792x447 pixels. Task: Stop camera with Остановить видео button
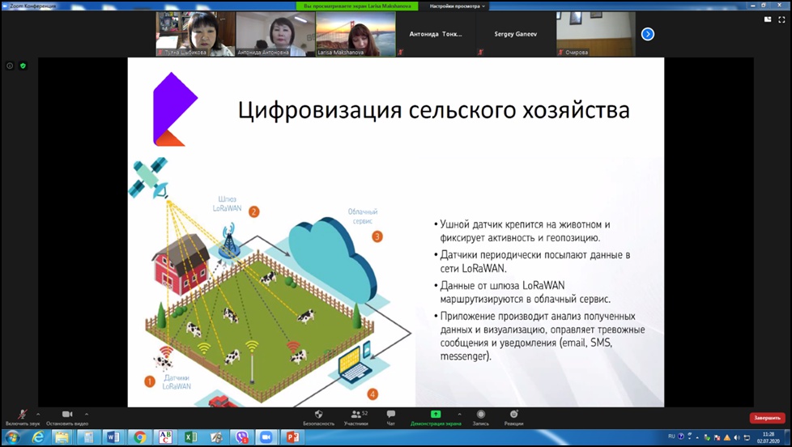[x=66, y=415]
